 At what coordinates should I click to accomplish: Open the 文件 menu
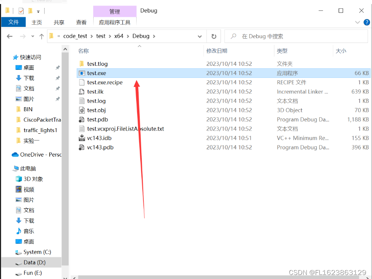pyautogui.click(x=13, y=22)
